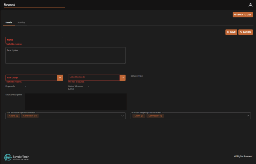The image size is (256, 164).
Task: Remove the Contractor chip in Changed by External Users
Action: (161, 116)
